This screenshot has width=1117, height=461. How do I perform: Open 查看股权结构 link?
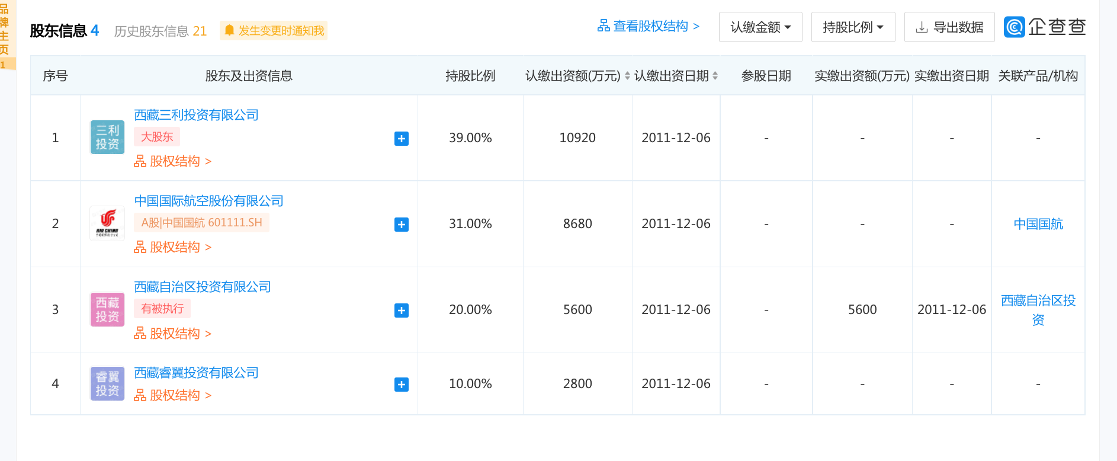649,26
